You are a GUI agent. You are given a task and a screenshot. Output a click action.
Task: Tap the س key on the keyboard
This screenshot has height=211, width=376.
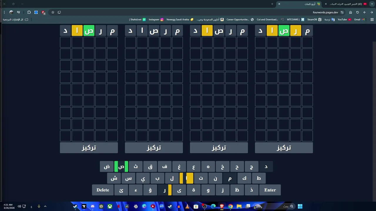(x=128, y=178)
